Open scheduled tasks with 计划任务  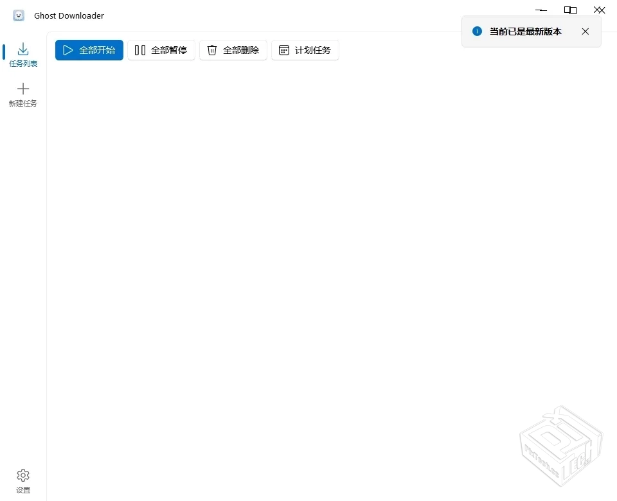point(305,50)
